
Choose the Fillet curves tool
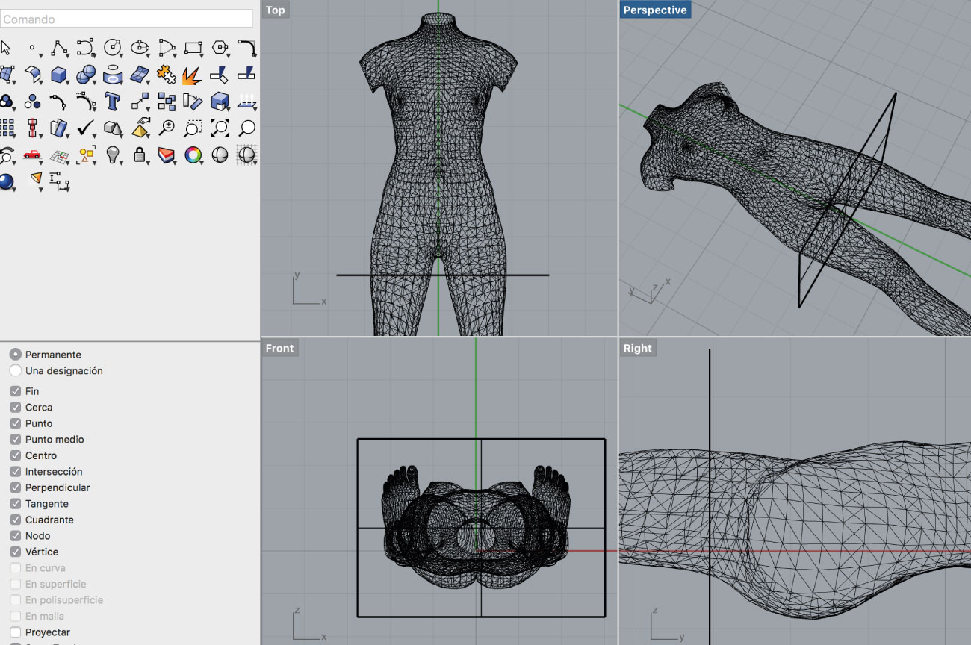click(246, 48)
